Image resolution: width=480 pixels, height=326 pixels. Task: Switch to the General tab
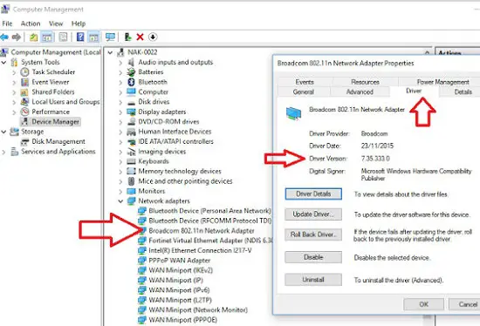pyautogui.click(x=304, y=92)
